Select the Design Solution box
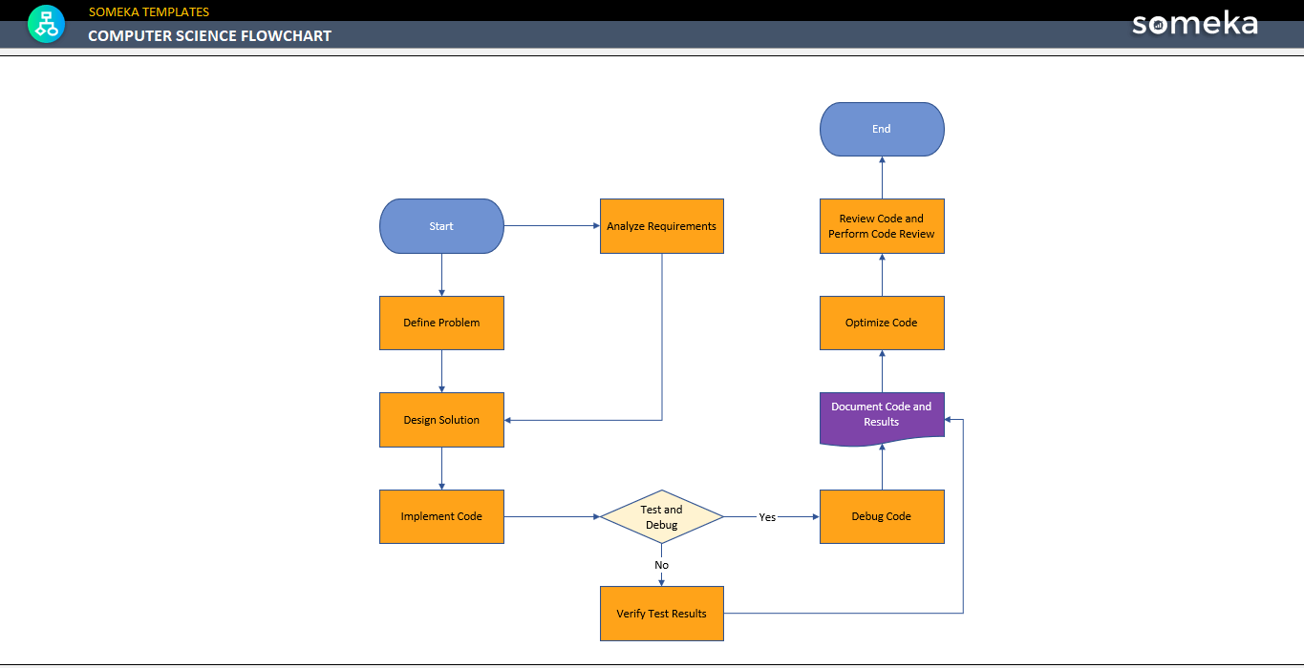 pos(441,420)
